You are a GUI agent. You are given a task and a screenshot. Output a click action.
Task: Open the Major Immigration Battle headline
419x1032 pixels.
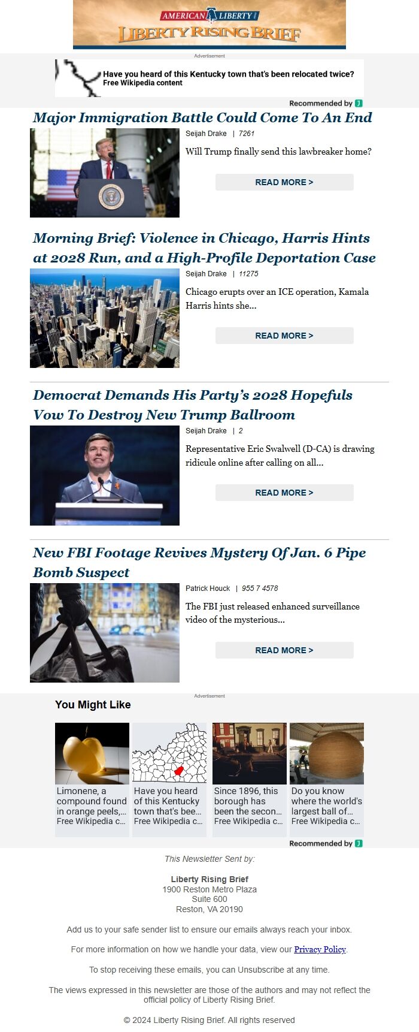click(202, 117)
